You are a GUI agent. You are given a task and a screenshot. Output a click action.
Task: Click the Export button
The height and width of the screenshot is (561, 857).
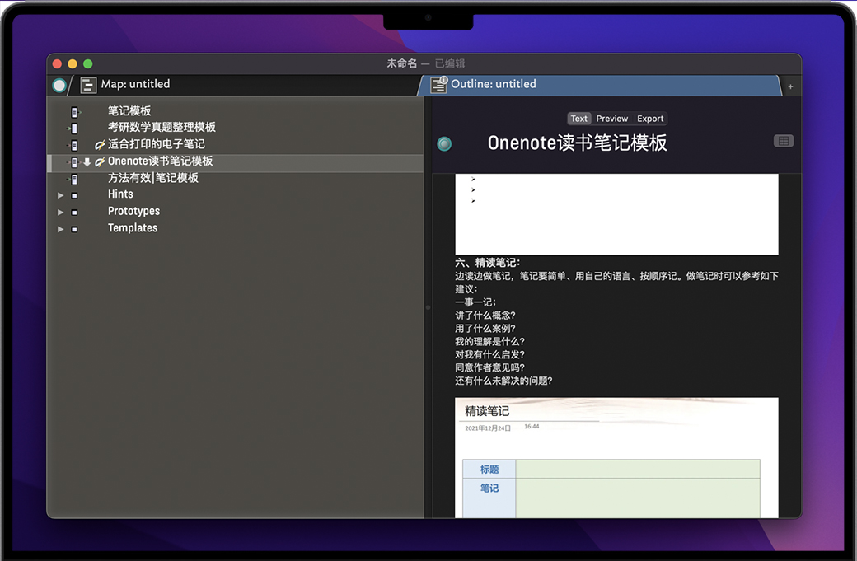point(650,119)
